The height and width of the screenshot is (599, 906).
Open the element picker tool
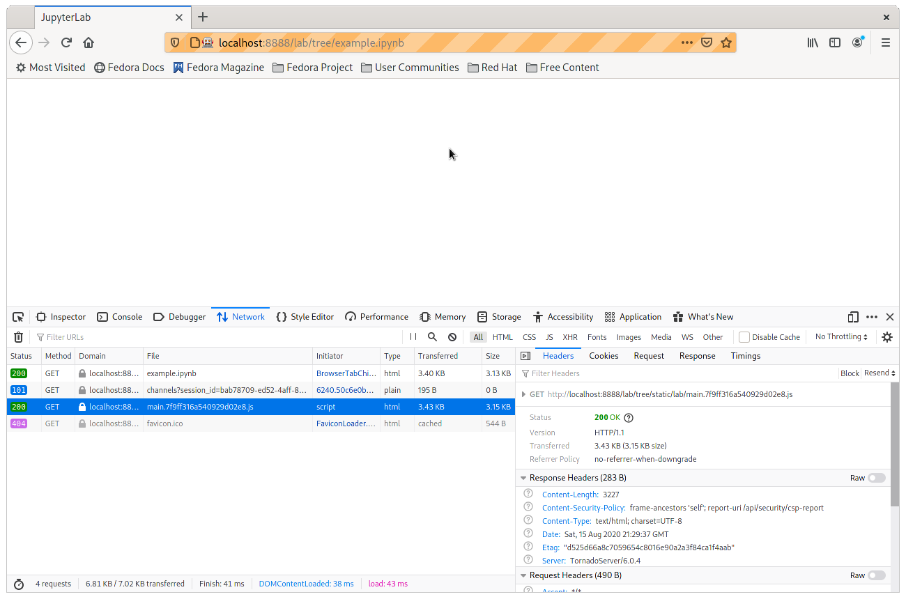coord(18,316)
